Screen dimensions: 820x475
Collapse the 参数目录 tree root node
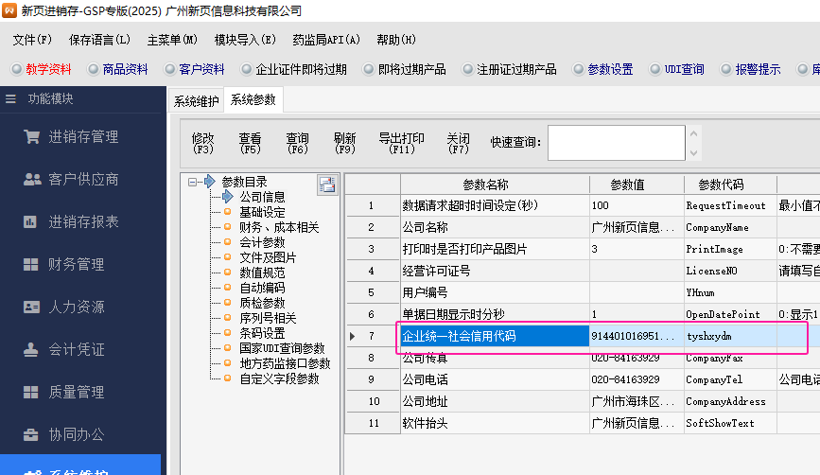click(x=192, y=182)
